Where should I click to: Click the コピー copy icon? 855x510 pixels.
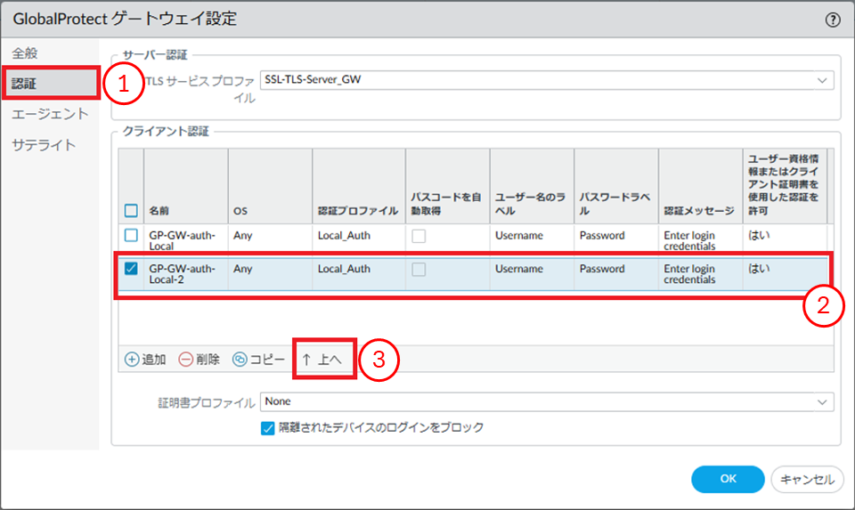(240, 360)
